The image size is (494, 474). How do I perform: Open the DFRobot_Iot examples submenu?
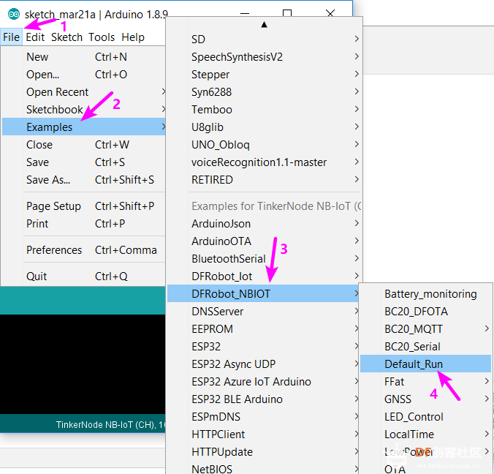pos(264,276)
